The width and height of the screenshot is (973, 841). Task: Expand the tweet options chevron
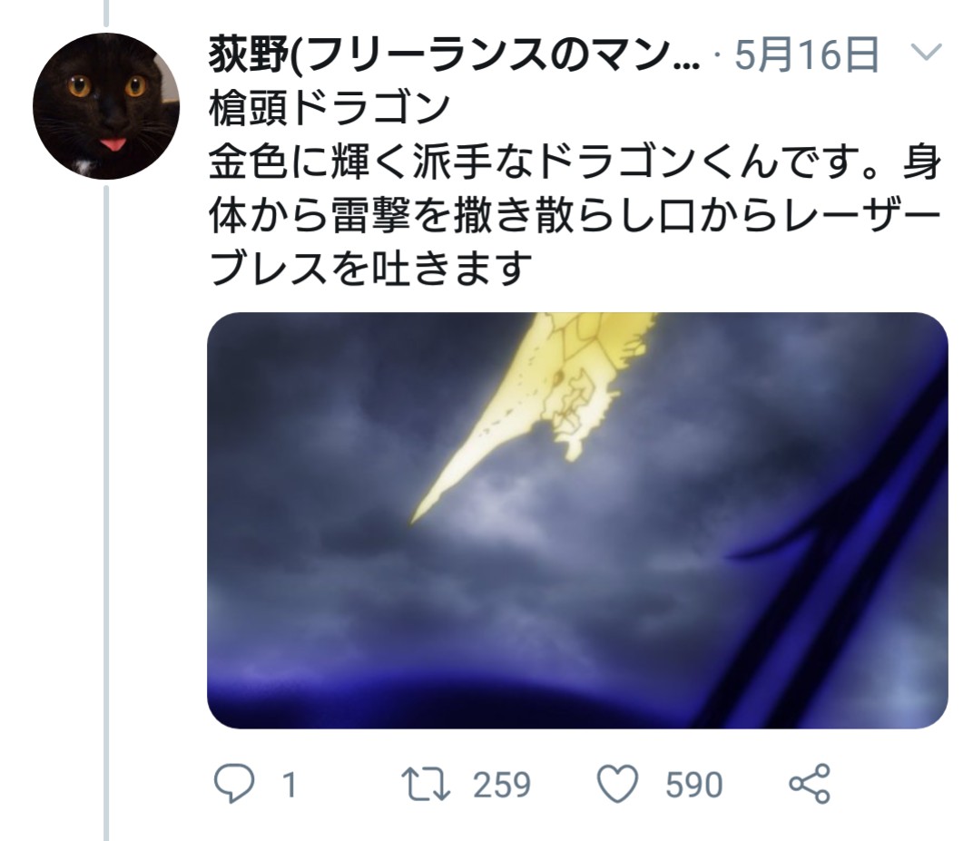926,52
